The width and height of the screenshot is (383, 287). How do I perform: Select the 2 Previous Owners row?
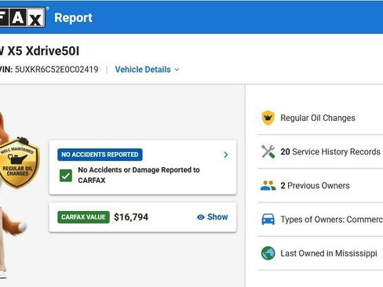click(x=320, y=186)
